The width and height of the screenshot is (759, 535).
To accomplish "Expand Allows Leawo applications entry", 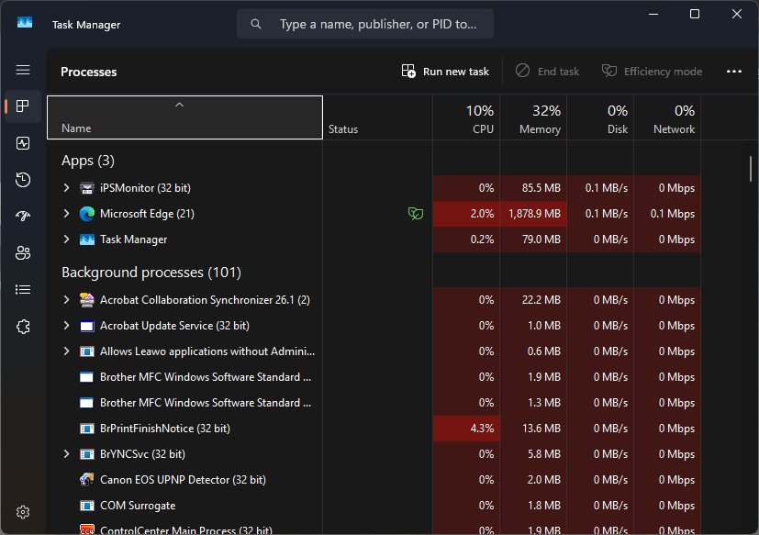I will pos(66,351).
